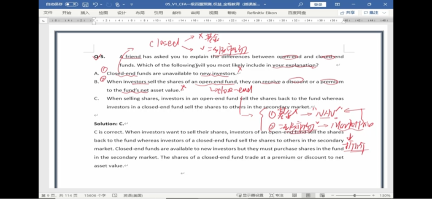Undo the last action
432x199 pixels.
point(95,4)
